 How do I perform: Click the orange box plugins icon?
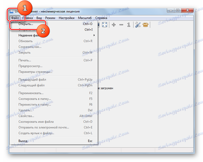(145, 25)
